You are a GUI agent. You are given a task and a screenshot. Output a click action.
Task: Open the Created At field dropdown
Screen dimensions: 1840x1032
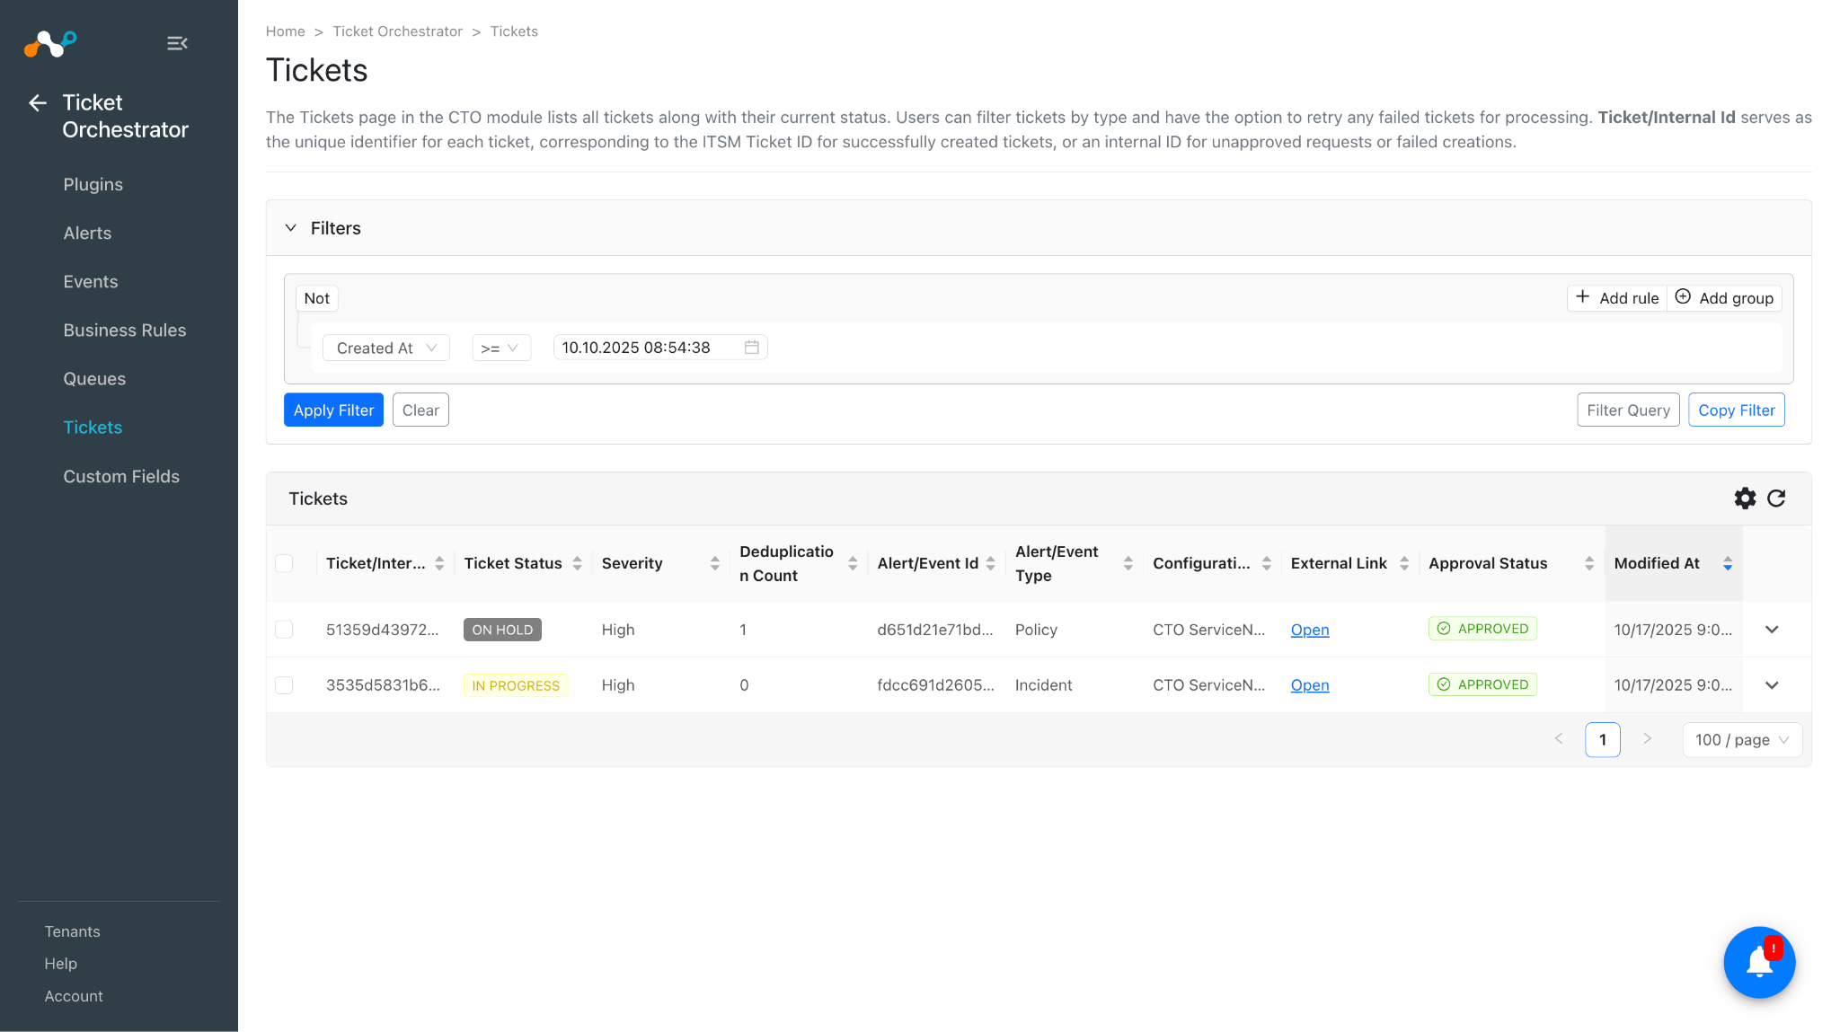386,348
